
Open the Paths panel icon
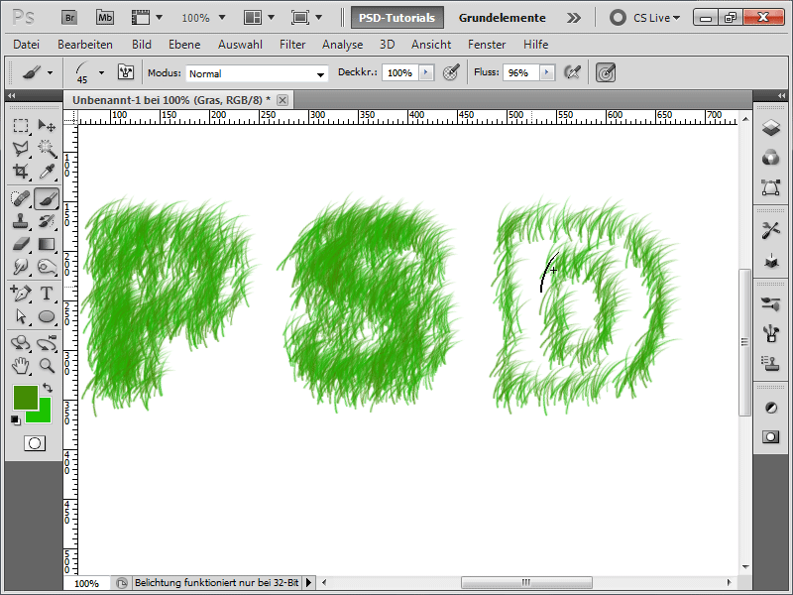click(x=771, y=187)
